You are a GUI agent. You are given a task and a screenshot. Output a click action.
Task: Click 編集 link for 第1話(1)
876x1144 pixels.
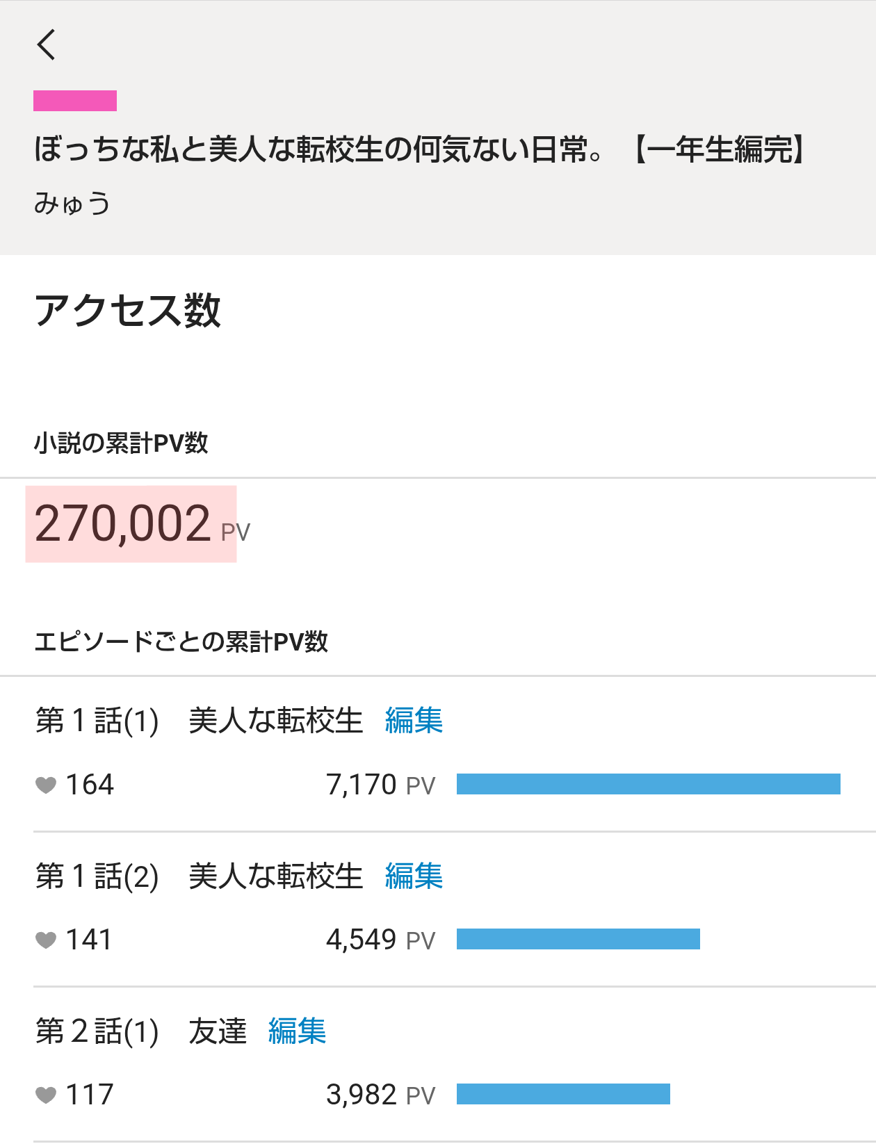coord(414,720)
